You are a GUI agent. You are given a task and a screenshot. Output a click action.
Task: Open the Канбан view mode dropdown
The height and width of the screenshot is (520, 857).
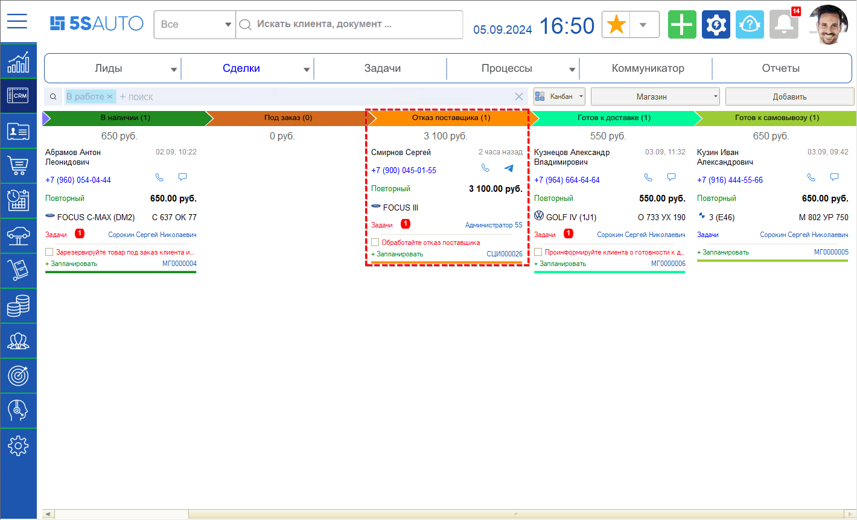click(559, 97)
